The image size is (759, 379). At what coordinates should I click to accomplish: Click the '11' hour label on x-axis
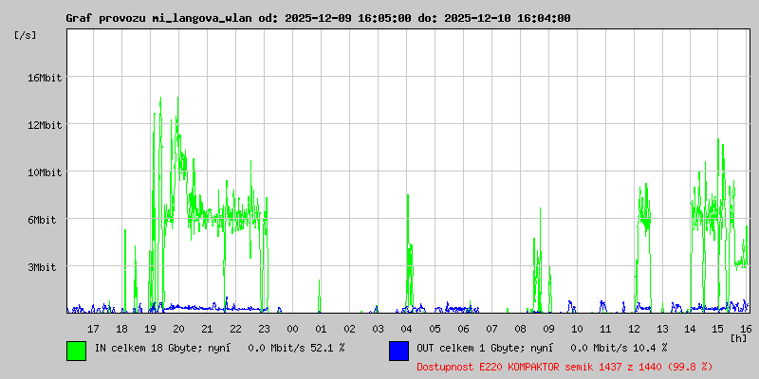pos(605,329)
